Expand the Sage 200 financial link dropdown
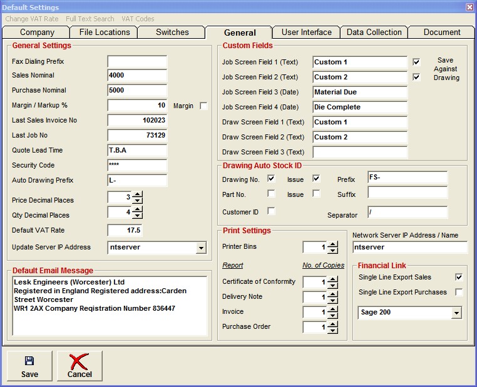 (456, 313)
